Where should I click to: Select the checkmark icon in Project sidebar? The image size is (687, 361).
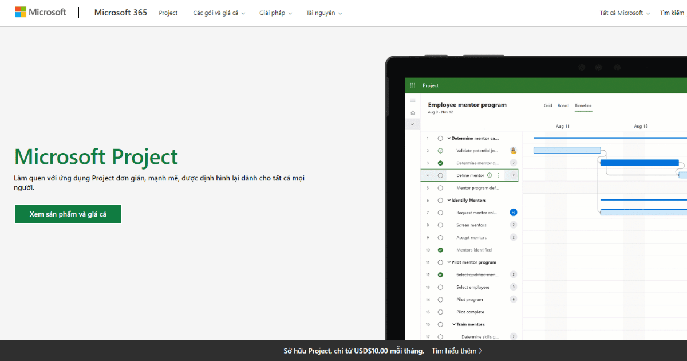click(x=413, y=124)
